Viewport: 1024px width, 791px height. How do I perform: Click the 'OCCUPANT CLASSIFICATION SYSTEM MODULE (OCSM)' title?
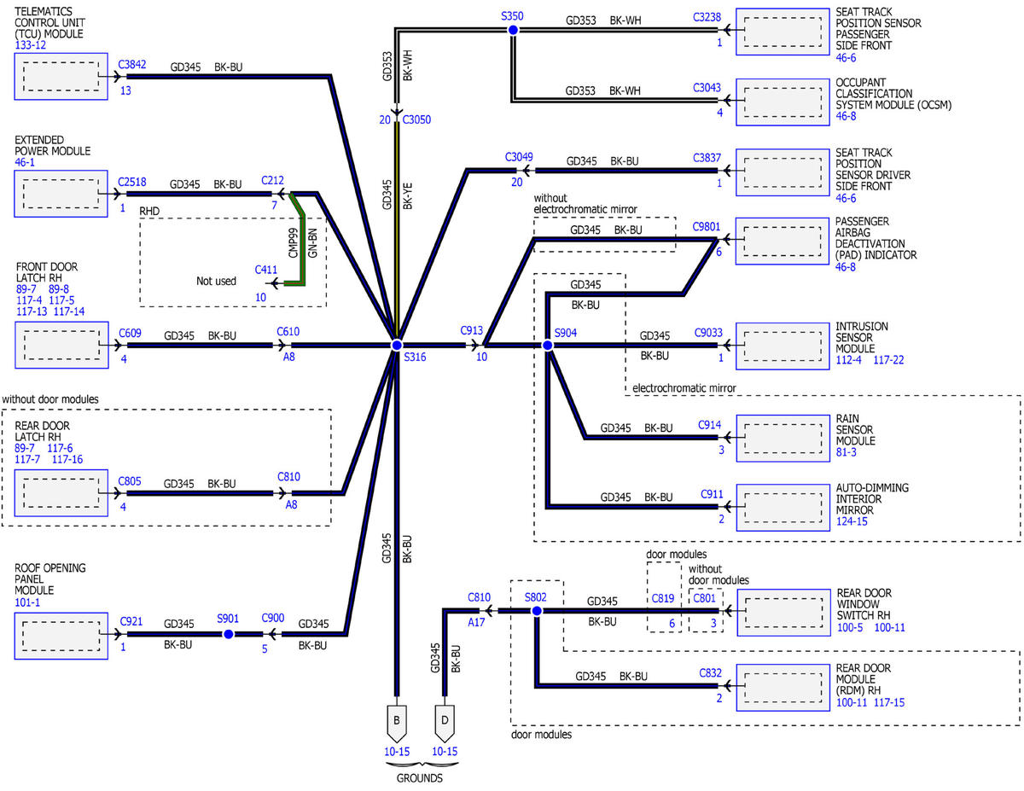point(893,93)
